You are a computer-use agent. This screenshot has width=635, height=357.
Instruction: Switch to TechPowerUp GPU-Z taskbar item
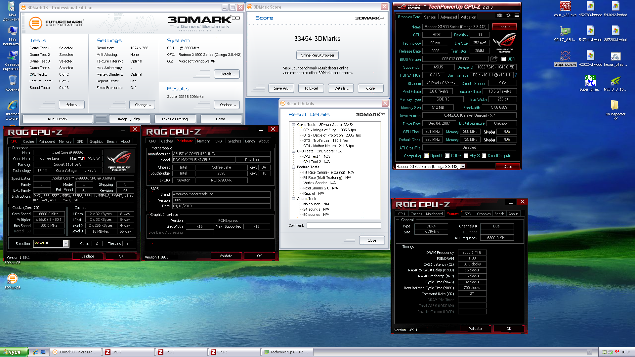[x=287, y=352]
